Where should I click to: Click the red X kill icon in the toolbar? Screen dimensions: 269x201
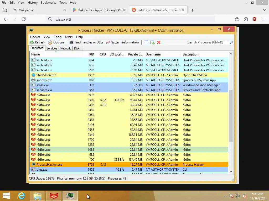159,42
